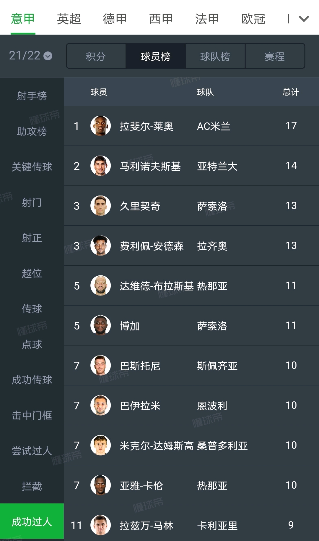Image resolution: width=319 pixels, height=541 pixels.
Task: Switch to 英超 league tab
Action: (69, 19)
